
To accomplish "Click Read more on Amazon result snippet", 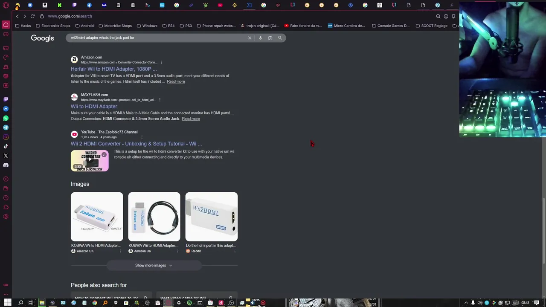I will 176,81.
